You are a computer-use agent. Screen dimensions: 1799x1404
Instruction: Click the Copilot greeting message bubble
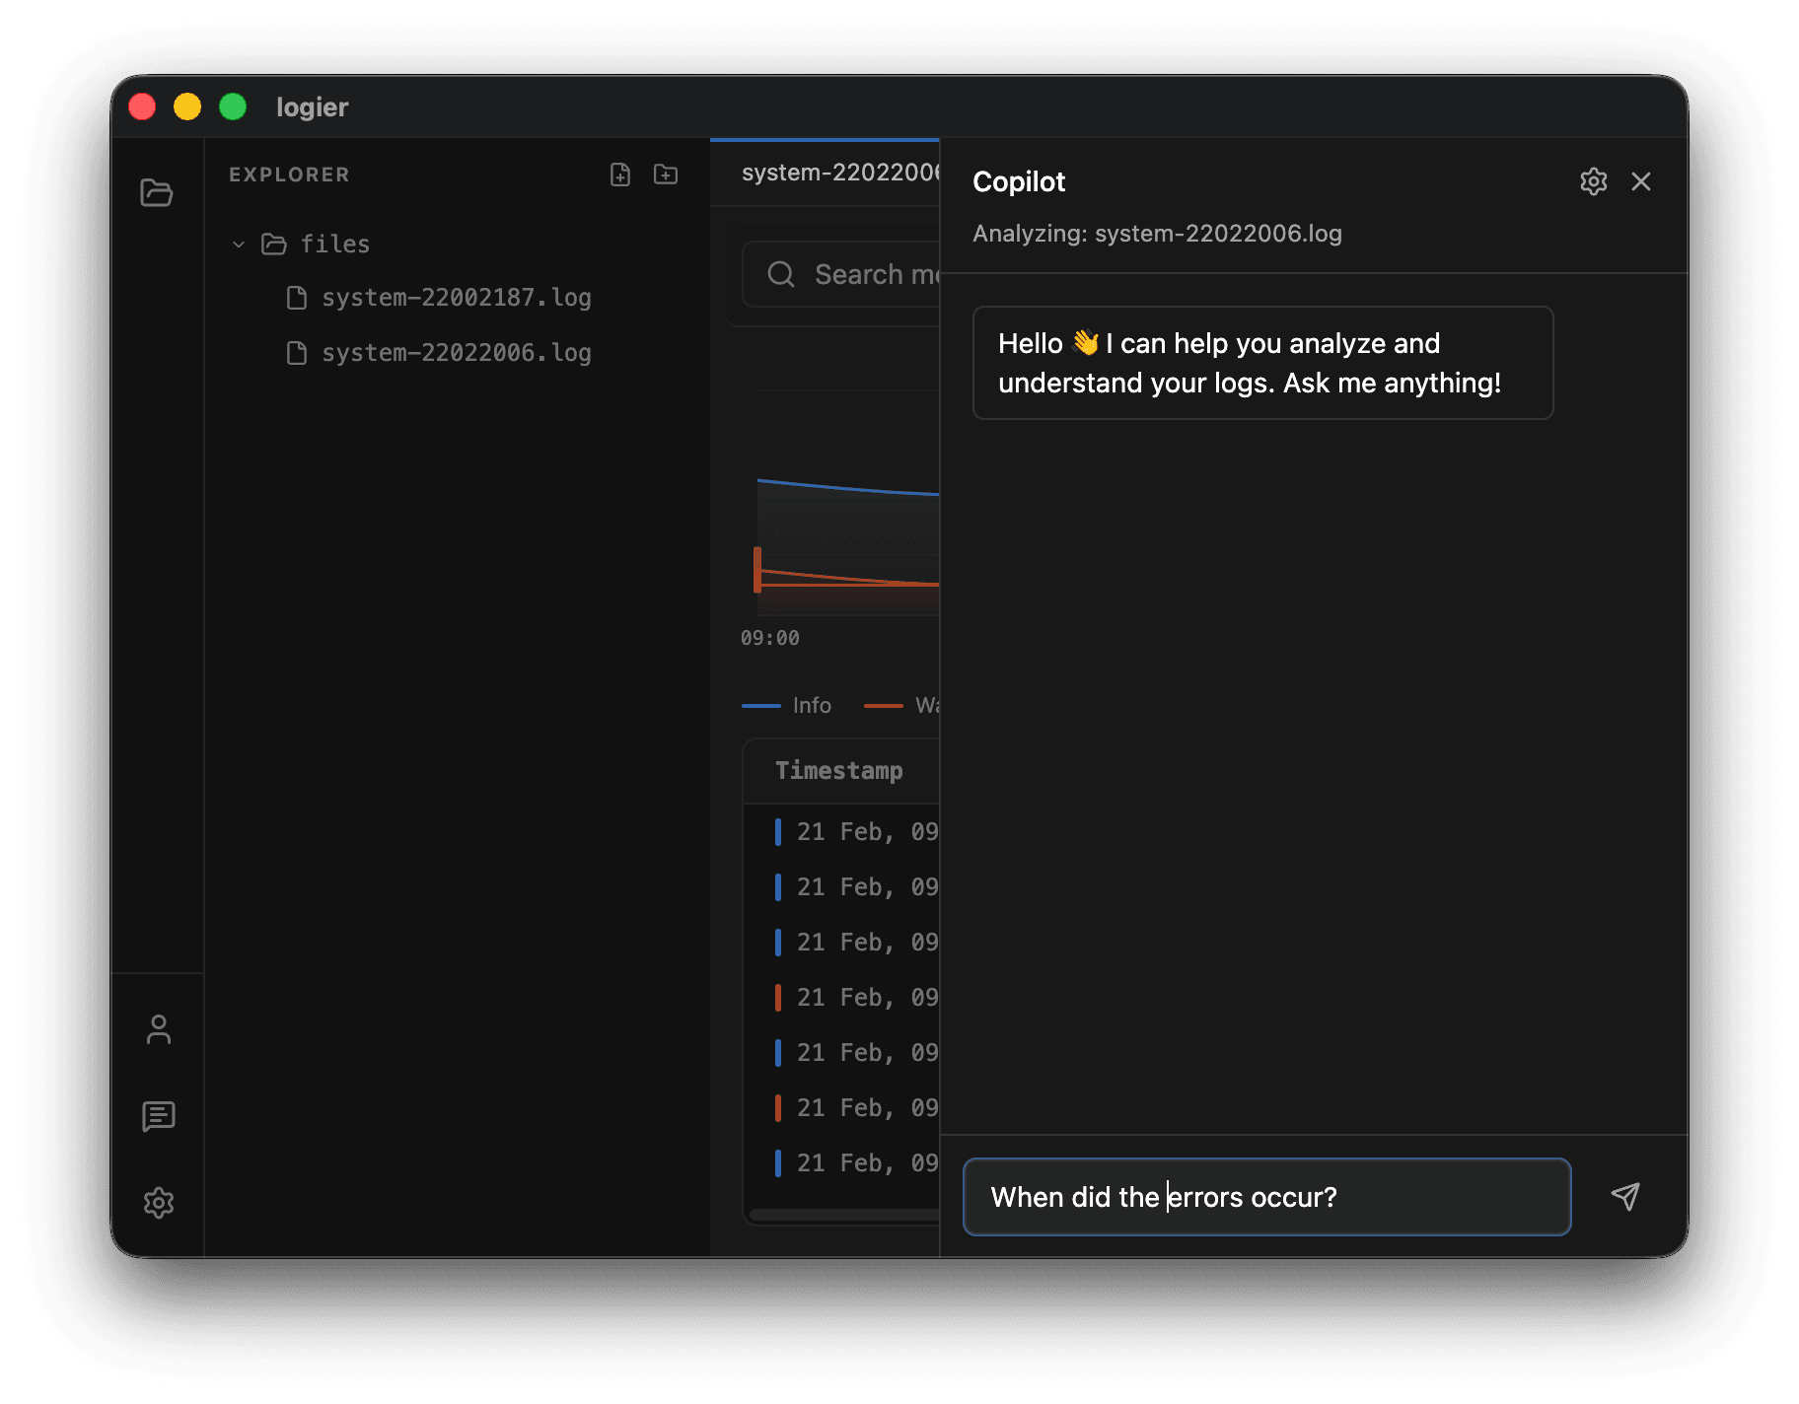(1262, 363)
